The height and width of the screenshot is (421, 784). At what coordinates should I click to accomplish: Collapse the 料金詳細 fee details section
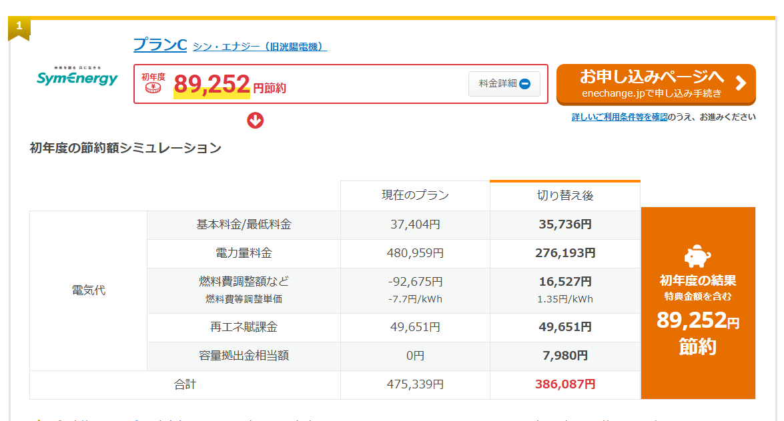(504, 83)
